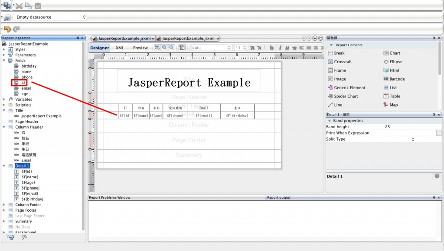Screen dimensions: 444x251
Task: Collapse the Report Elements palette group
Action: pyautogui.click(x=331, y=45)
